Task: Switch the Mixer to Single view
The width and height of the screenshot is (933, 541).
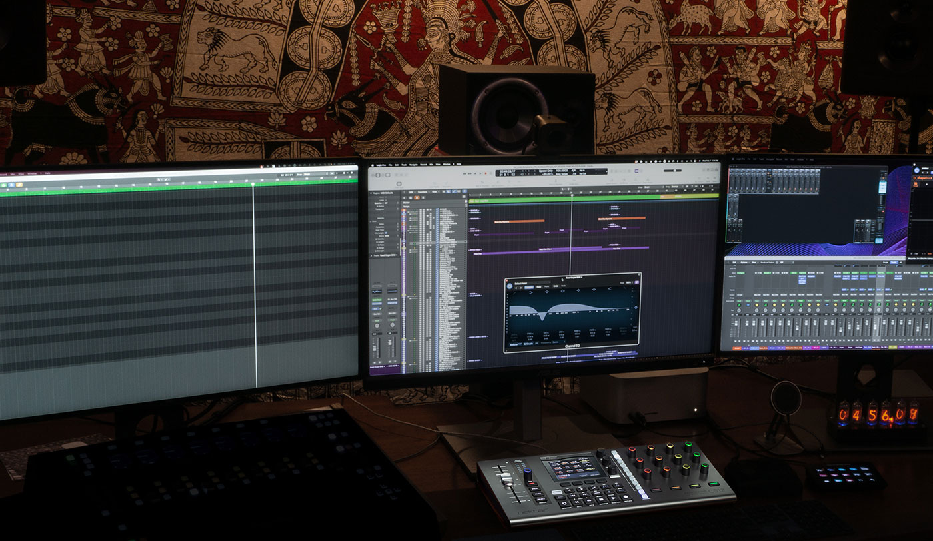Action: pyautogui.click(x=886, y=263)
